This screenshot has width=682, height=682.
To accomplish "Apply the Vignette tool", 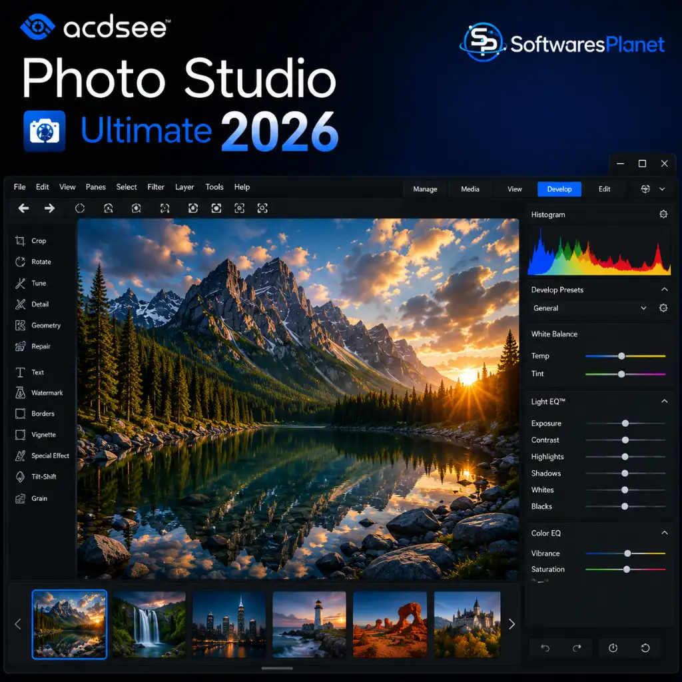I will pyautogui.click(x=35, y=434).
